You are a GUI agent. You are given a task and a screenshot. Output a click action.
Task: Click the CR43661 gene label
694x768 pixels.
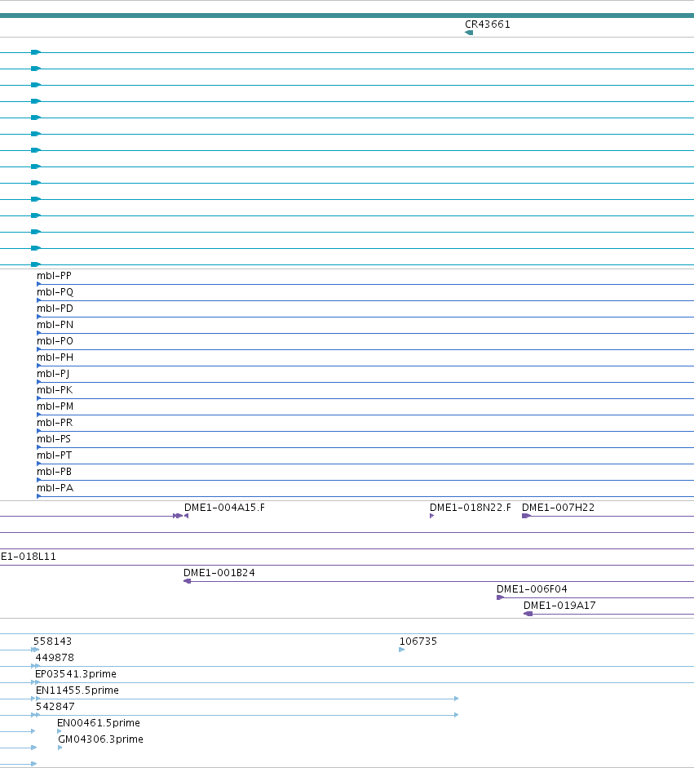[488, 24]
